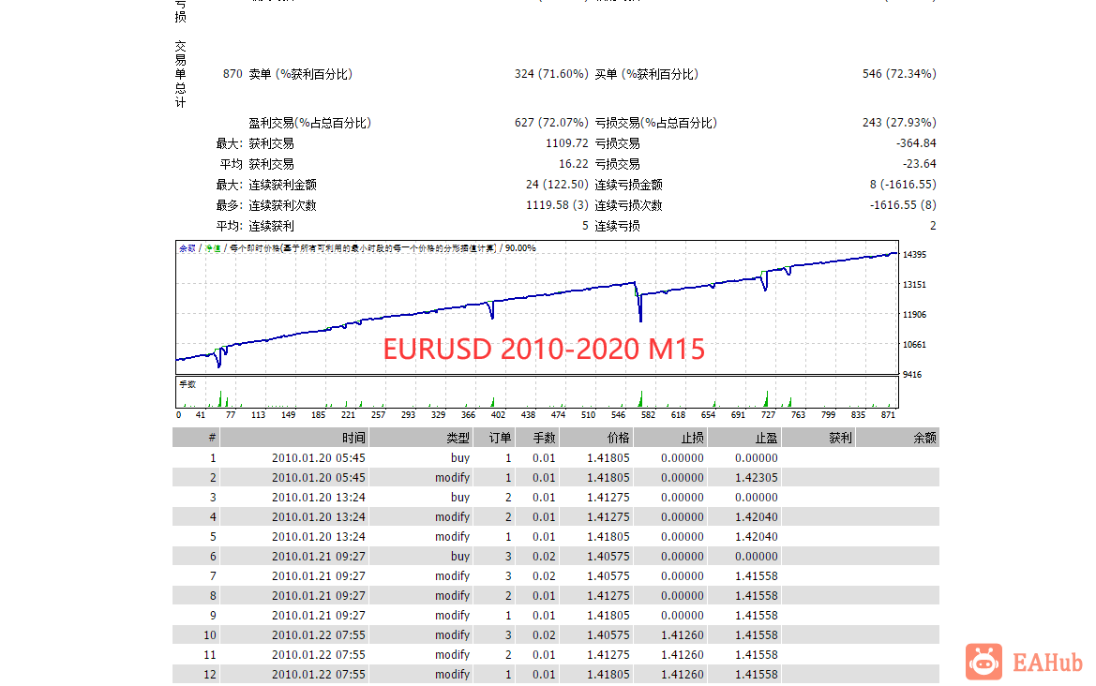Click take-profit 1.42305 in row 2
Image resolution: width=1096 pixels, height=686 pixels.
coord(757,478)
